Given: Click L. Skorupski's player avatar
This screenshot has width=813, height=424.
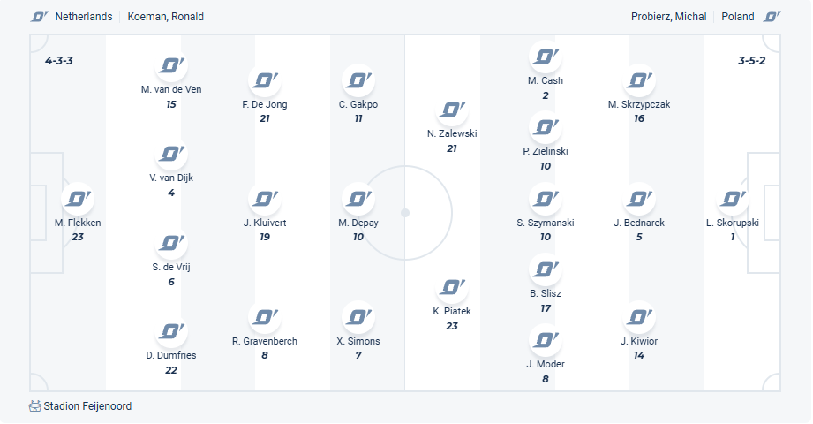Looking at the screenshot, I should point(733,199).
